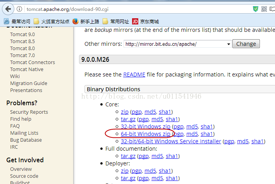Open Find help in sidebar

(x=21, y=119)
